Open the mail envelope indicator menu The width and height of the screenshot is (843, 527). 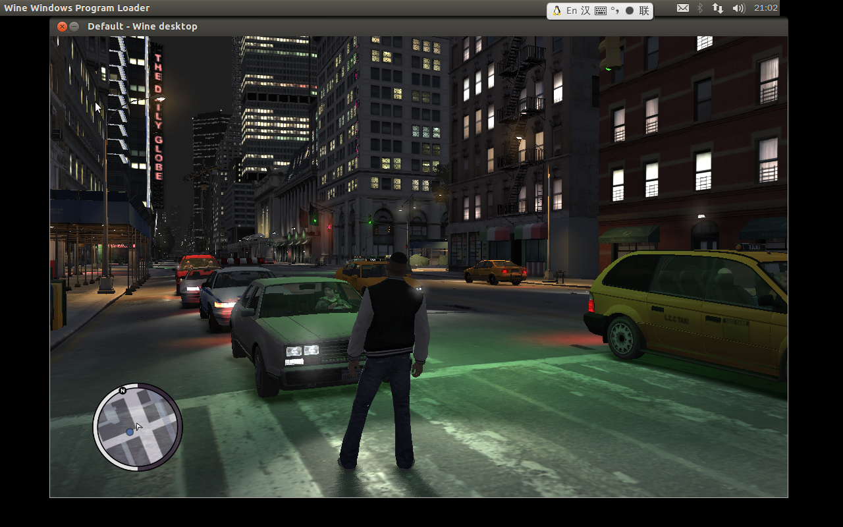click(x=683, y=8)
